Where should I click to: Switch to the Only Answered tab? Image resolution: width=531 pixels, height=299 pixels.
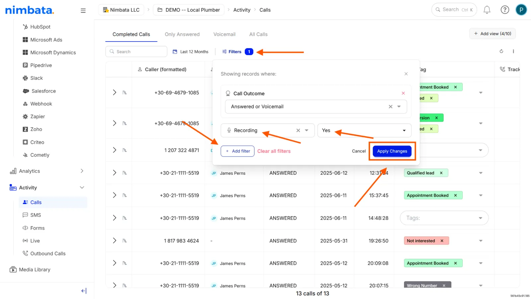pyautogui.click(x=182, y=34)
